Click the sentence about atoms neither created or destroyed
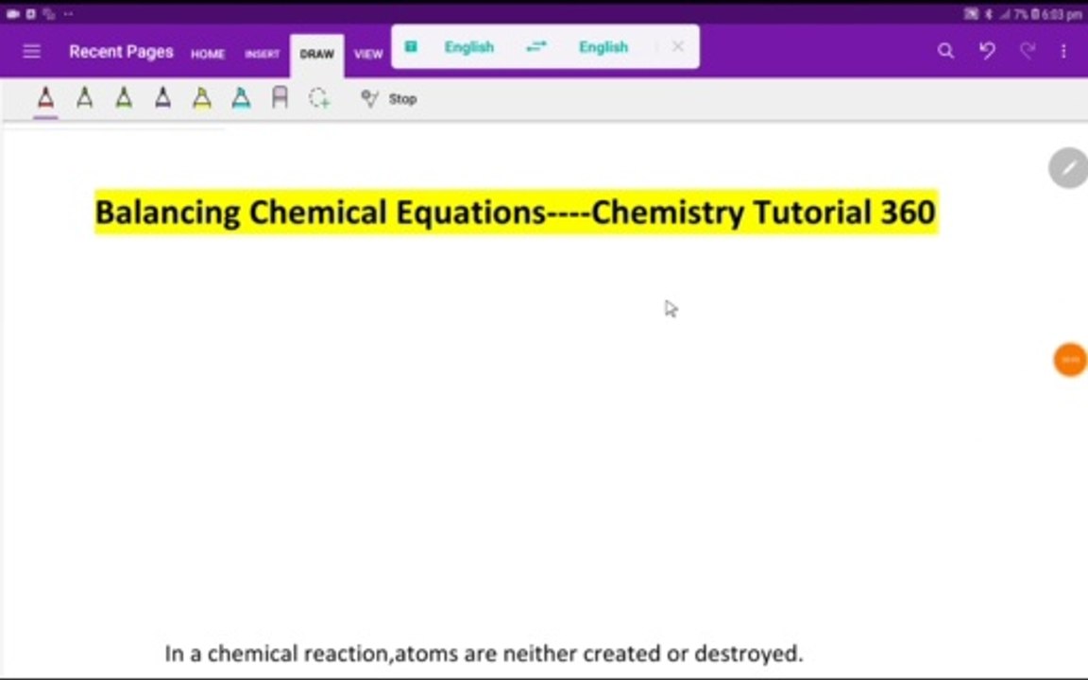The image size is (1088, 680). (x=484, y=653)
